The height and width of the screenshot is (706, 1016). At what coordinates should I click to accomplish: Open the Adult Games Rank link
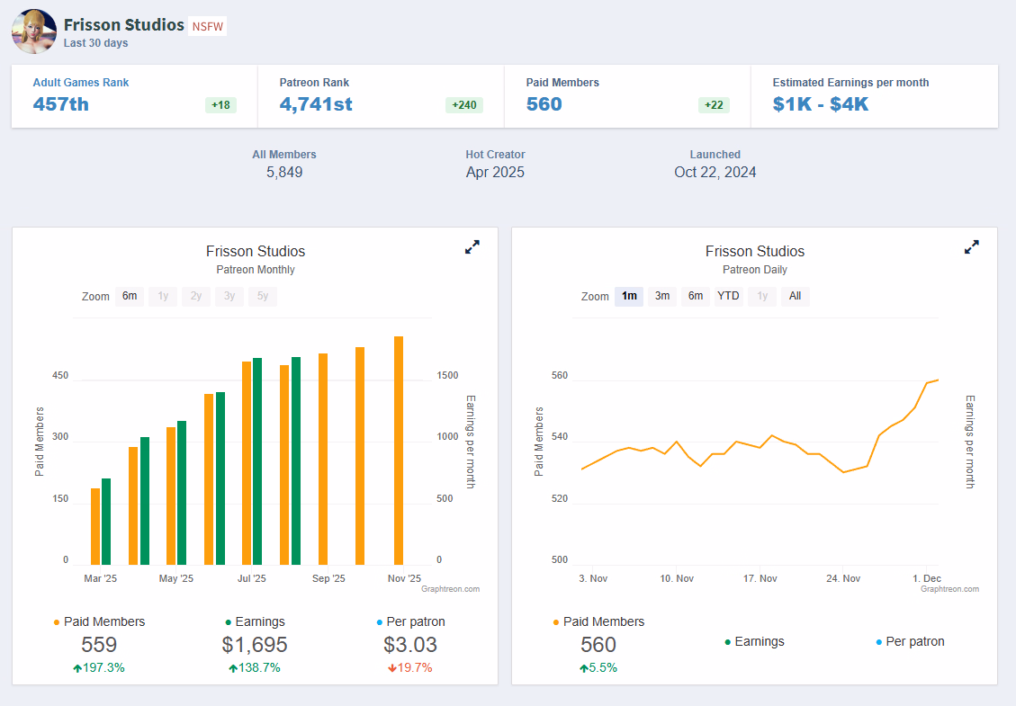pyautogui.click(x=81, y=83)
